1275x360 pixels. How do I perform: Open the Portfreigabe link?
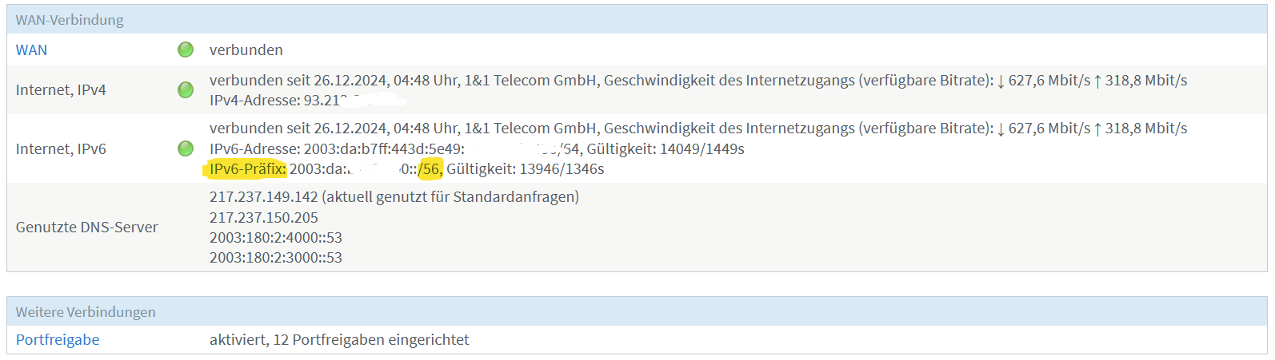(58, 339)
